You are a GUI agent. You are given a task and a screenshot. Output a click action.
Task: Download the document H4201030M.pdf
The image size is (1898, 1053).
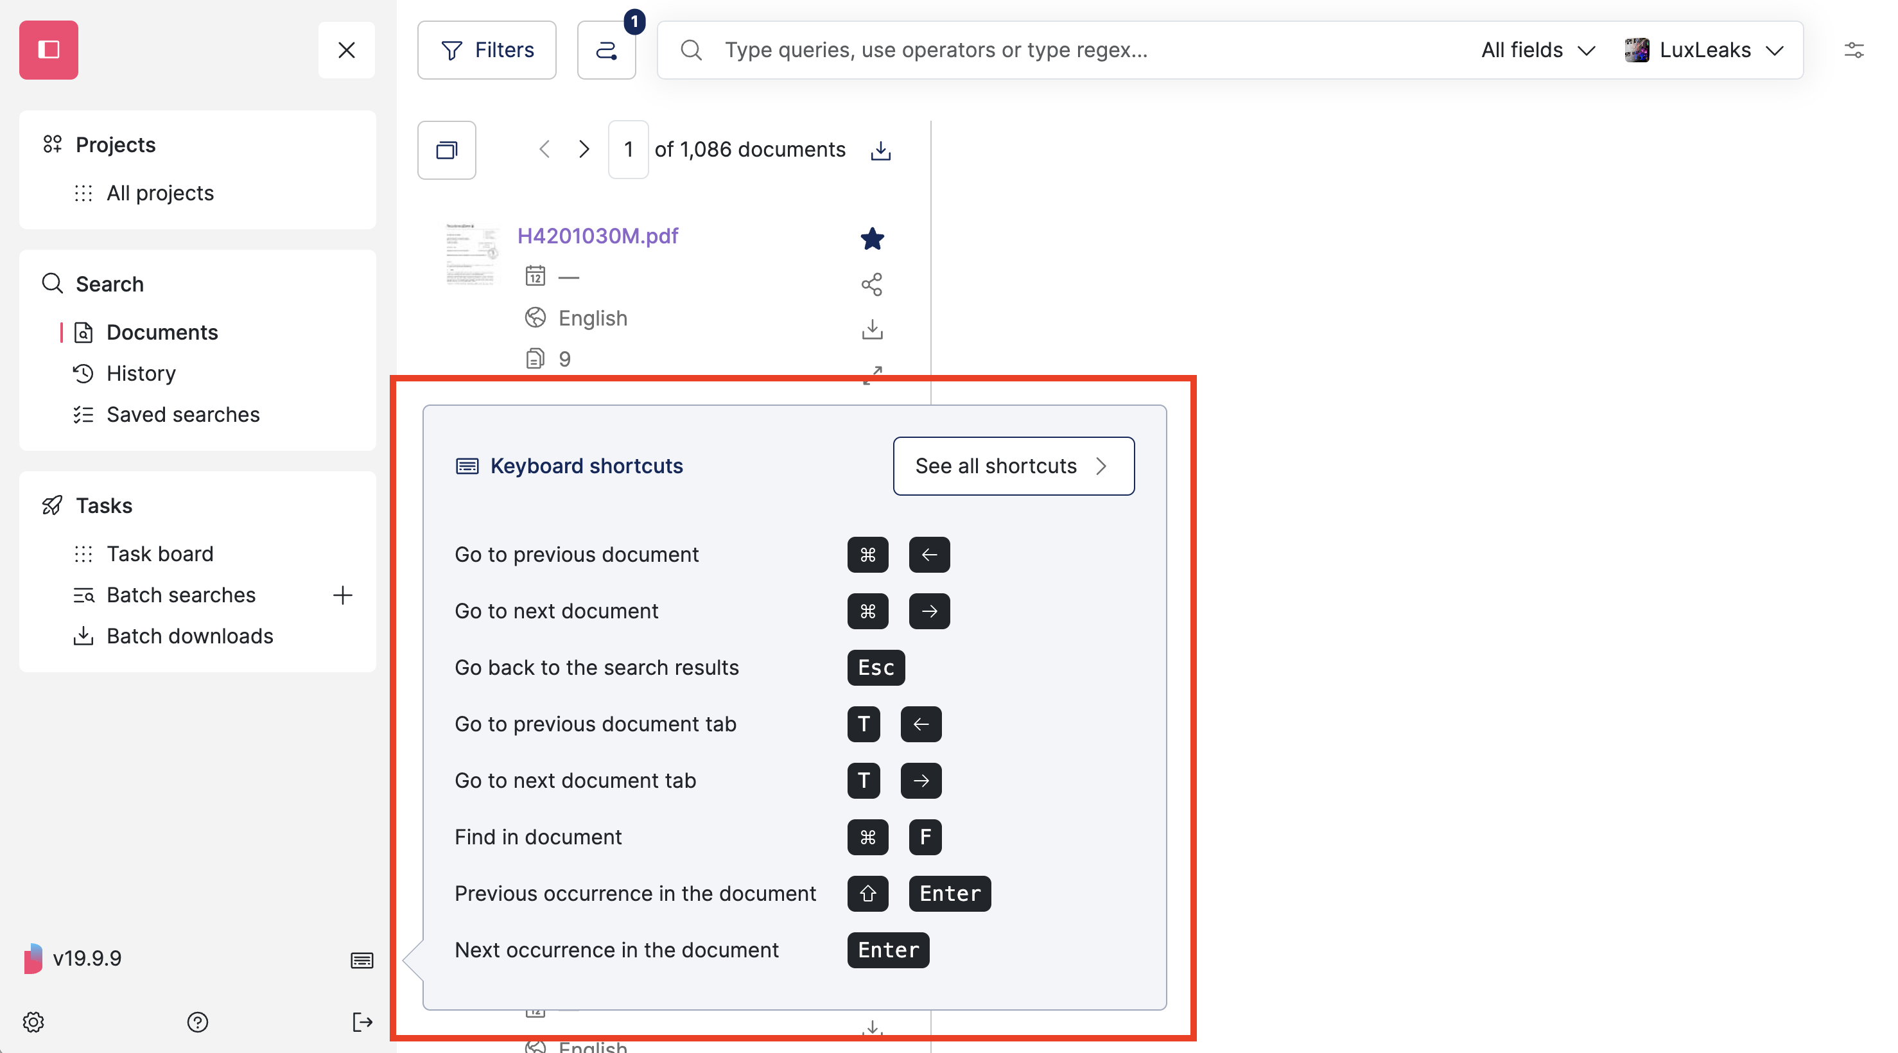[x=873, y=329]
